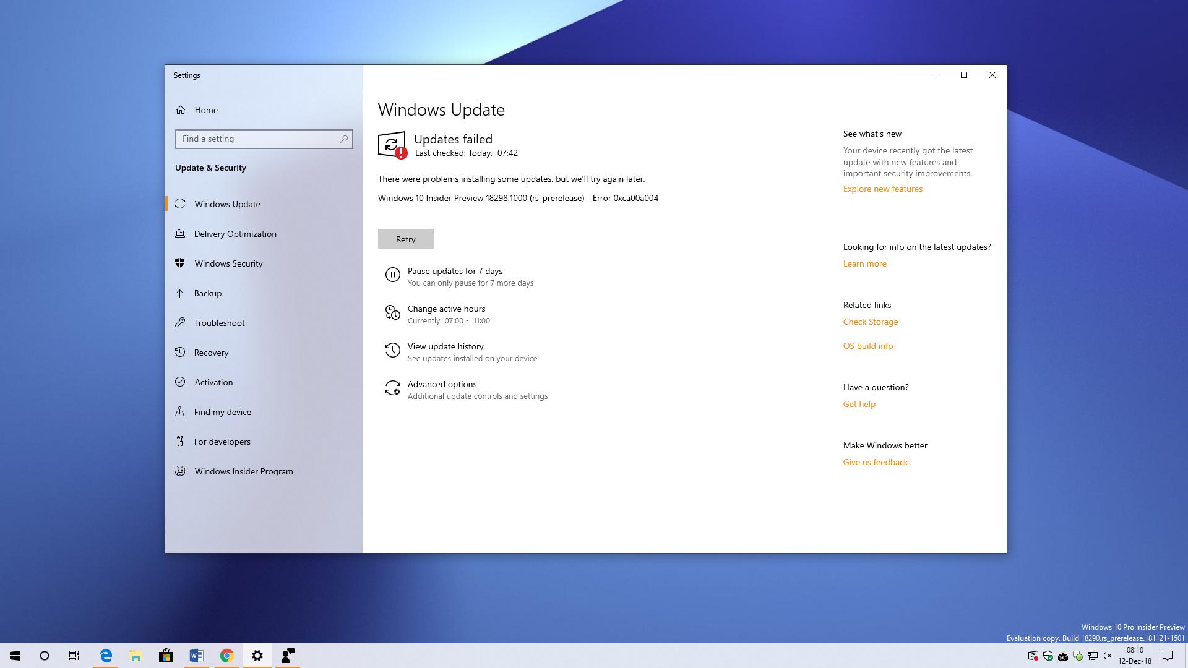Click the Troubleshoot wrench icon
Viewport: 1188px width, 668px height.
180,323
